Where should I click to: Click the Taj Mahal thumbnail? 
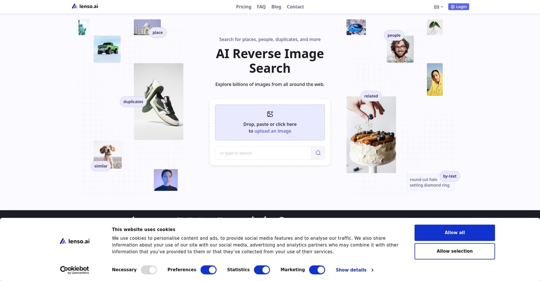coord(147,27)
